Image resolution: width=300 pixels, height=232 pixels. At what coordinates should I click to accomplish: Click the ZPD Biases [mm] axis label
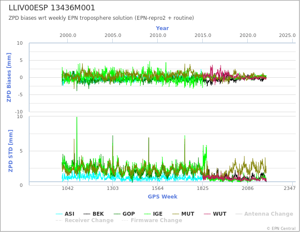[9, 77]
